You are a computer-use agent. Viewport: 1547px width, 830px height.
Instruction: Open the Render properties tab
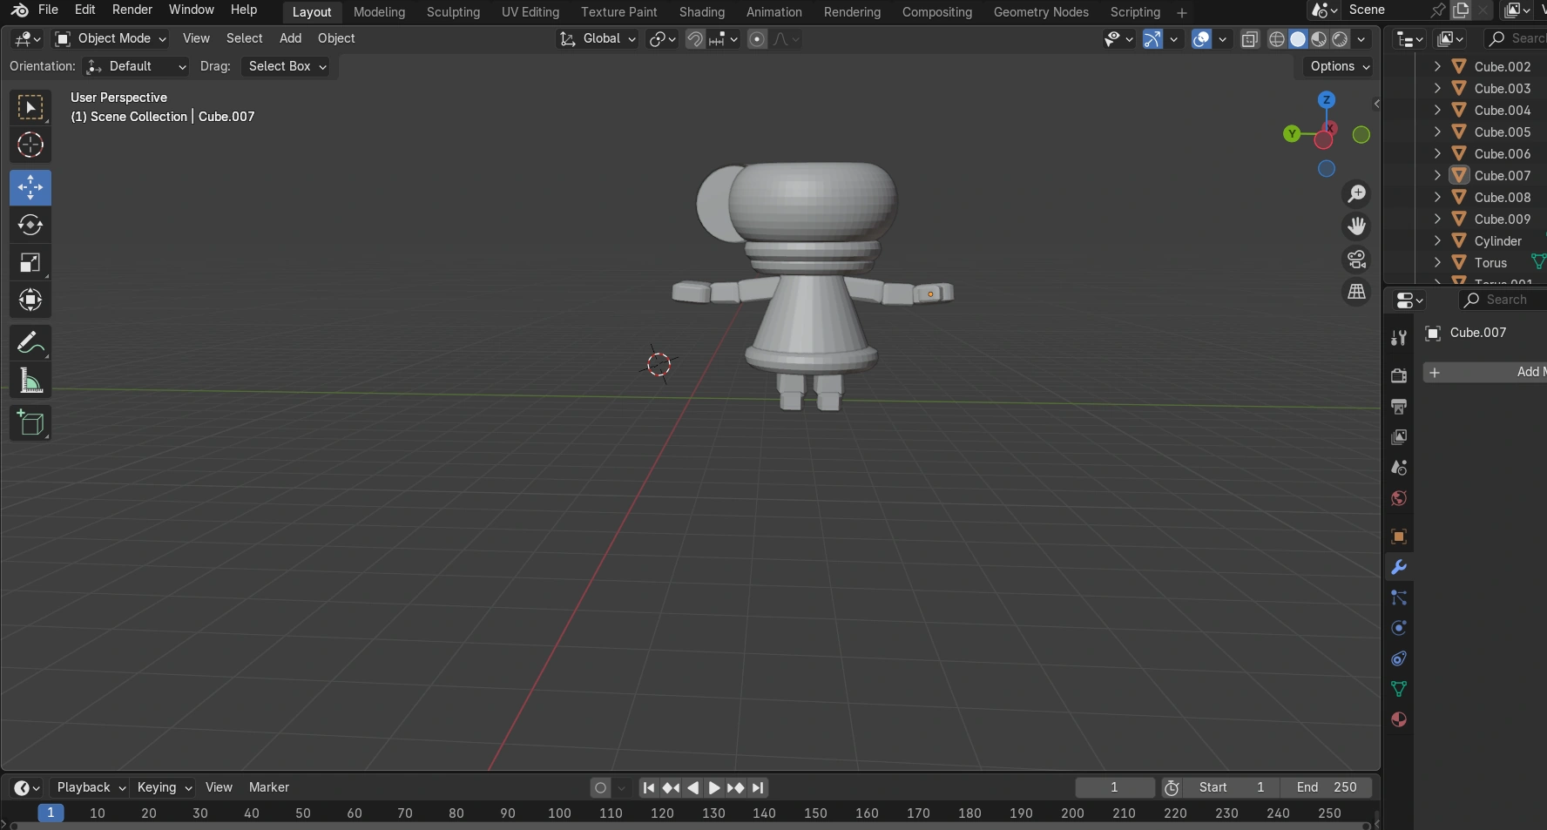coord(1398,375)
